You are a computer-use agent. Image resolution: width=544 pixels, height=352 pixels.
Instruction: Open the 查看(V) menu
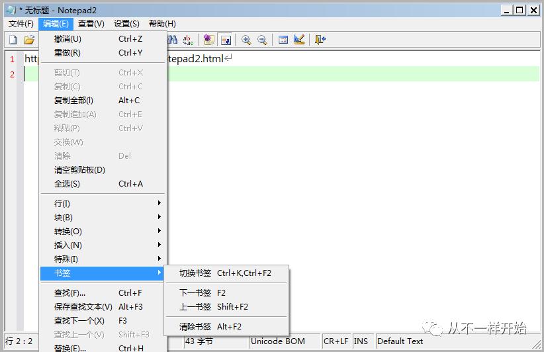click(x=91, y=24)
